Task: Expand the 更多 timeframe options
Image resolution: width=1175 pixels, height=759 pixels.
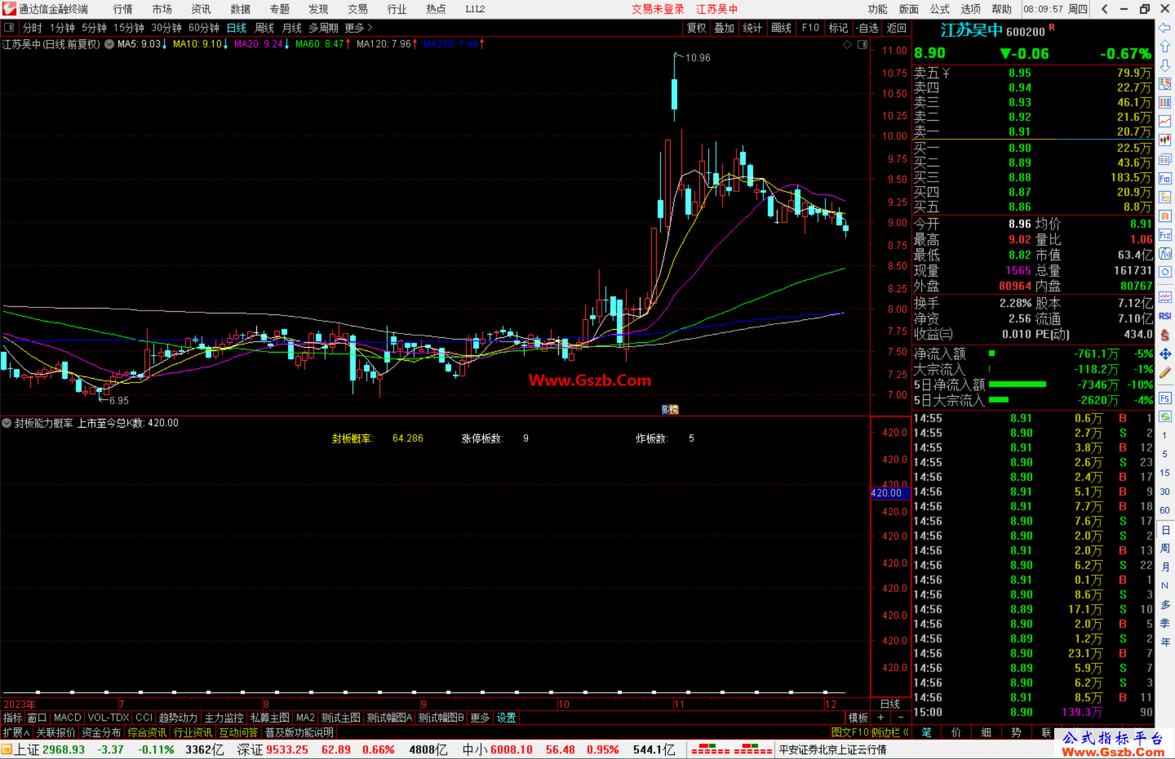Action: [x=358, y=28]
